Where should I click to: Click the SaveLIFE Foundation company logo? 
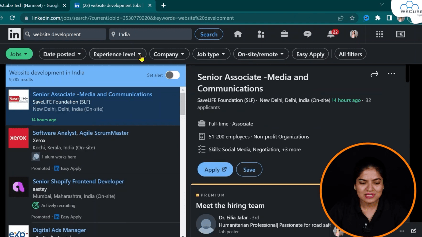coord(19,99)
